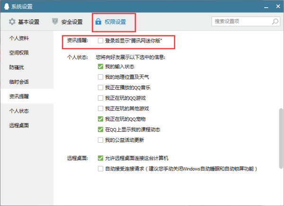Click the vertical scrollbar thumb
The image size is (284, 206).
coord(281,138)
